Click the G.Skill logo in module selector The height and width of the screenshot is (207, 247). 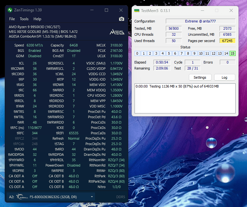22,197
